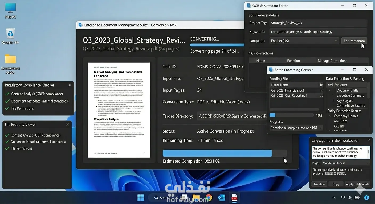375x204 pixels.
Task: Toggle Document Metadata check in Regulatory Compliance Checker
Action: point(7,101)
